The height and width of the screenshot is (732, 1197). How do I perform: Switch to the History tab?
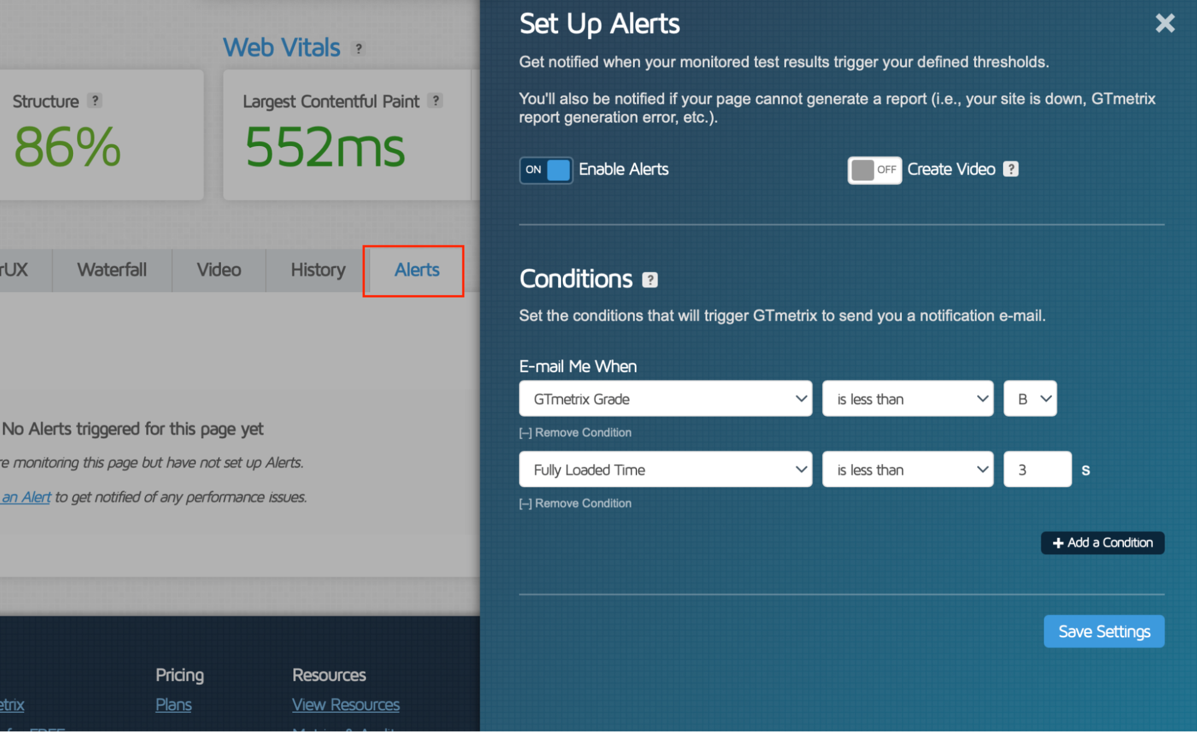coord(318,270)
